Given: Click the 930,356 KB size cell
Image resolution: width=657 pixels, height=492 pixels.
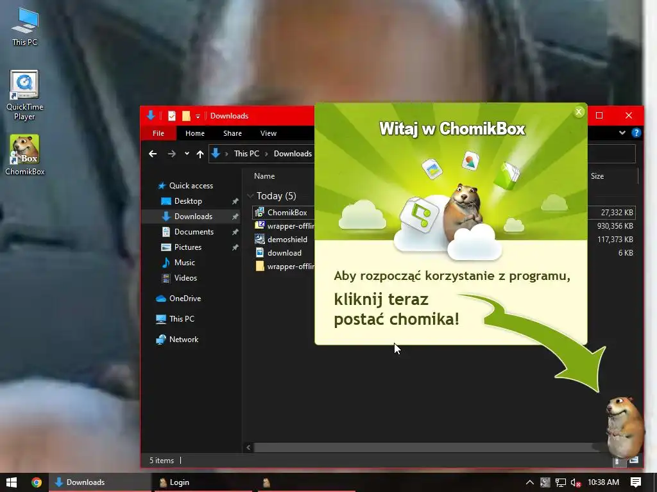Looking at the screenshot, I should 615,226.
